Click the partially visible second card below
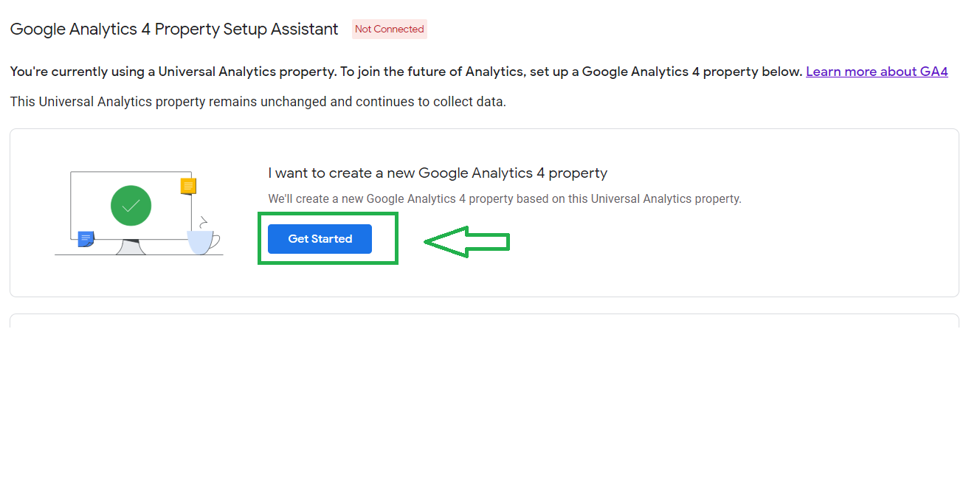This screenshot has width=966, height=478. tap(483, 322)
